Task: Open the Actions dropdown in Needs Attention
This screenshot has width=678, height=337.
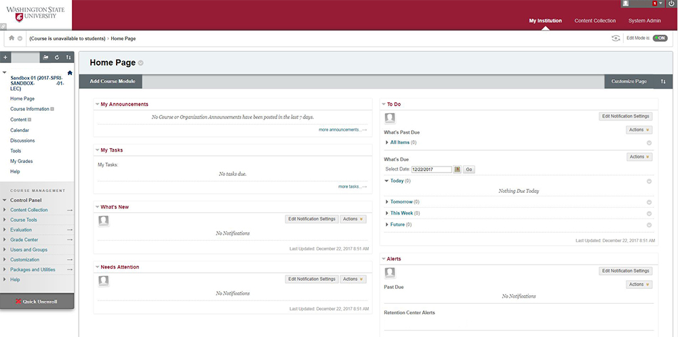Action: [353, 279]
